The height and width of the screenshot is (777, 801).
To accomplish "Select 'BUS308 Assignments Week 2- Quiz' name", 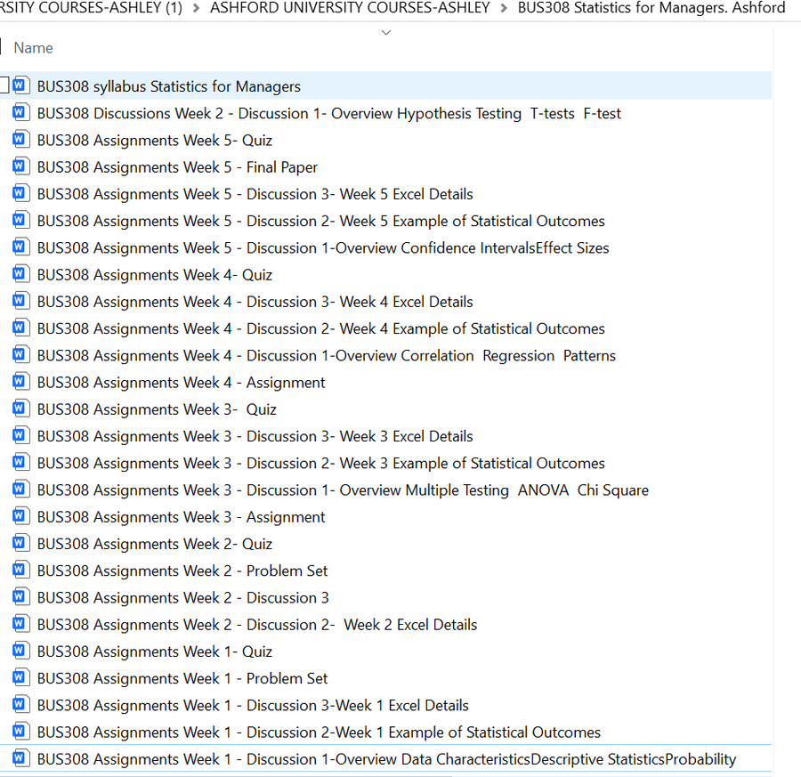I will [x=154, y=544].
